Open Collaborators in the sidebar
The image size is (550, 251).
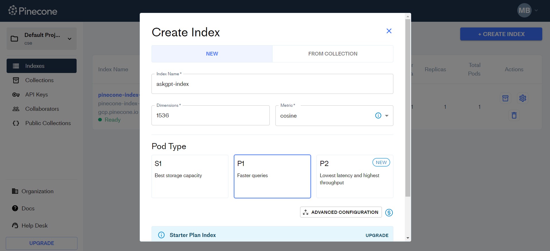pyautogui.click(x=42, y=109)
